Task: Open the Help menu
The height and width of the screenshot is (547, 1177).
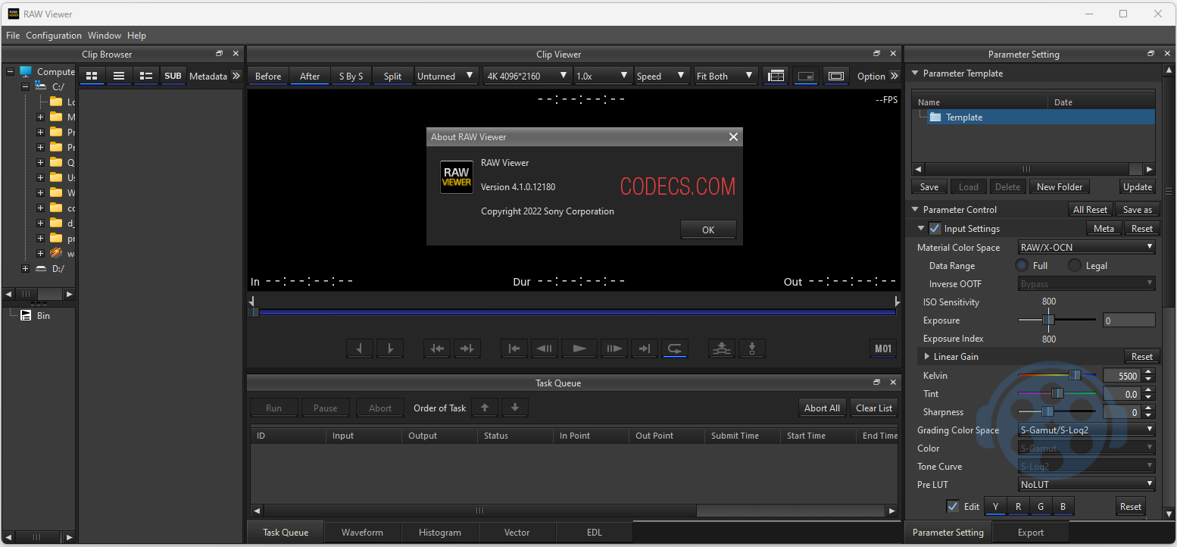Action: pos(136,36)
